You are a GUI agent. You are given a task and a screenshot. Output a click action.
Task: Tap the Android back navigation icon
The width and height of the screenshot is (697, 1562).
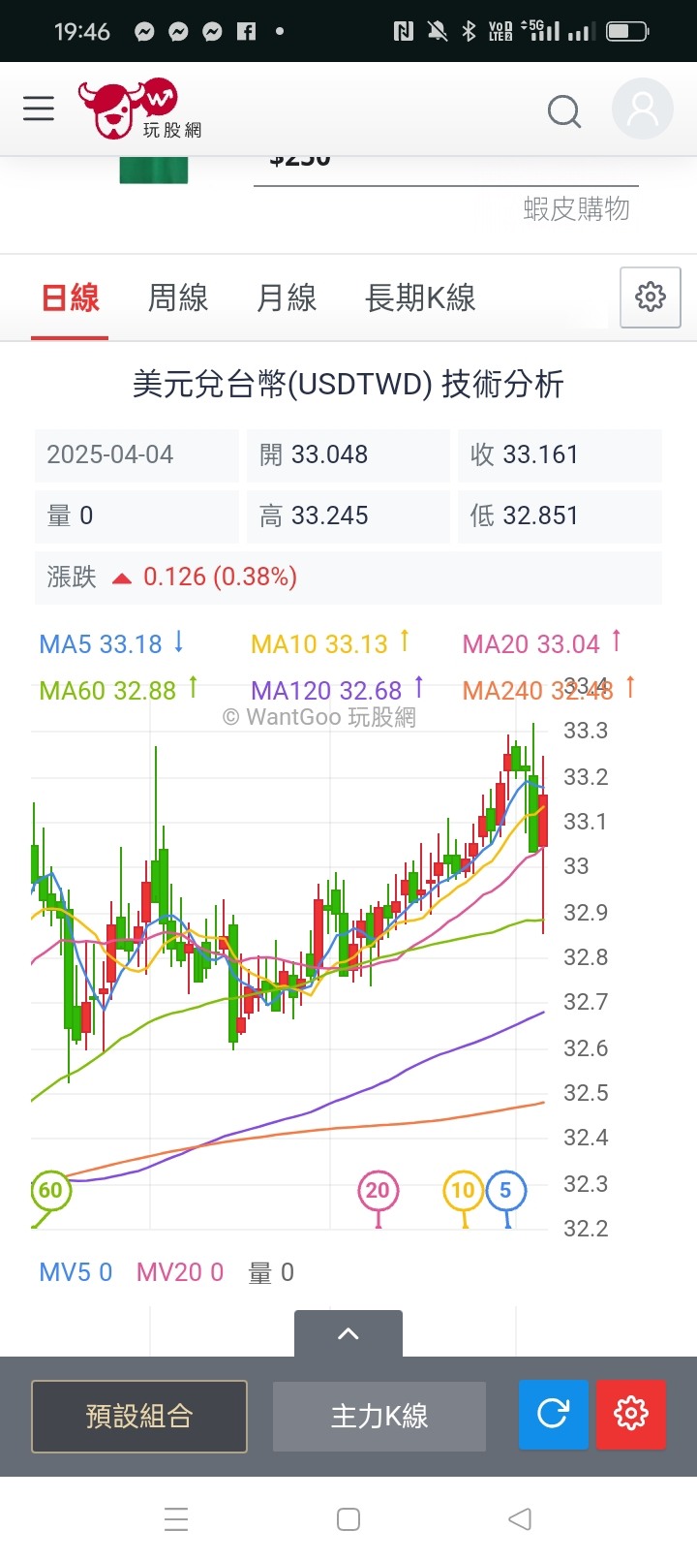520,1518
